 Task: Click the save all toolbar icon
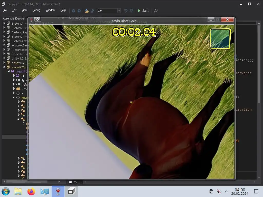(x=92, y=11)
